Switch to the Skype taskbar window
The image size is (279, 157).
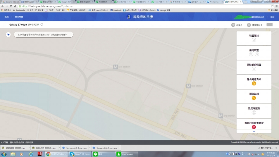[x=80, y=154]
